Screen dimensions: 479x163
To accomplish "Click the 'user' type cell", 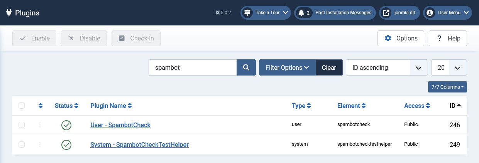I will point(296,124).
